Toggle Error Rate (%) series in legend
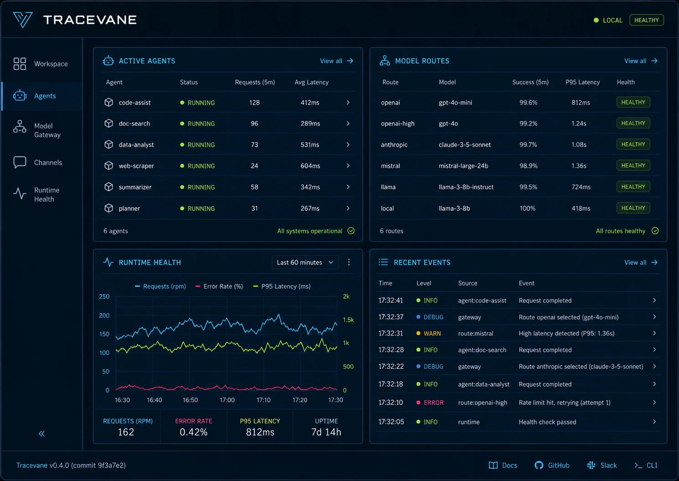 click(x=219, y=286)
